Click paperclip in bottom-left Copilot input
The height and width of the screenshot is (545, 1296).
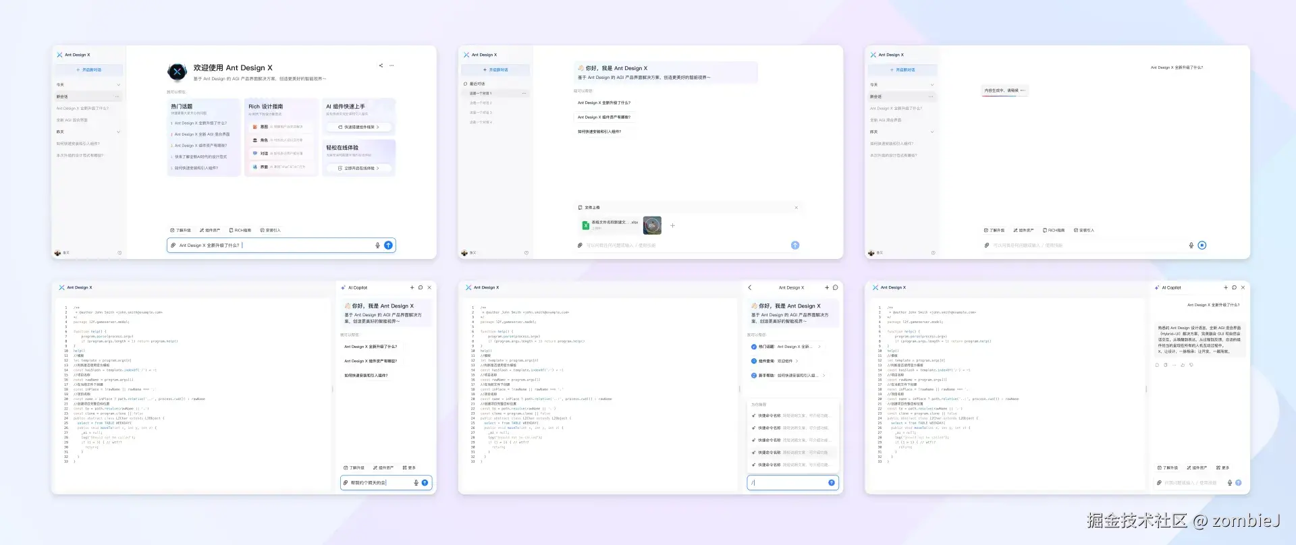point(346,483)
